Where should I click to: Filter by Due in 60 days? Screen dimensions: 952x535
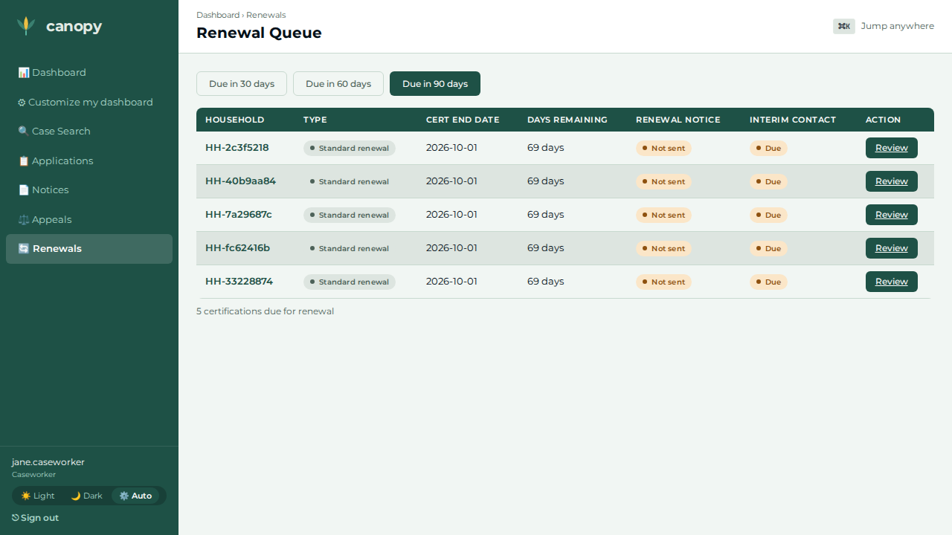pos(338,84)
